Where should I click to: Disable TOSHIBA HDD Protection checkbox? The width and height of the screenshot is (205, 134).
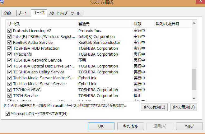coord(10,49)
